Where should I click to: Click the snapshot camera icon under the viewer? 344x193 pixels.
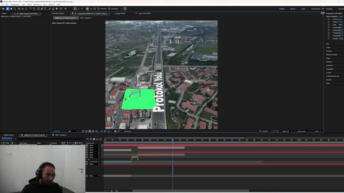click(x=115, y=131)
